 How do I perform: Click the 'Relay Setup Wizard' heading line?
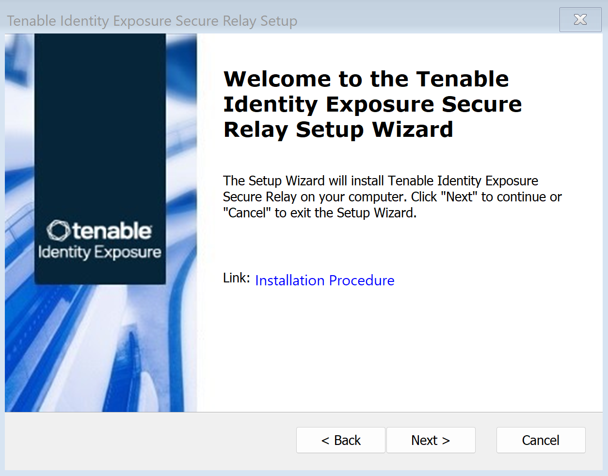(x=338, y=130)
